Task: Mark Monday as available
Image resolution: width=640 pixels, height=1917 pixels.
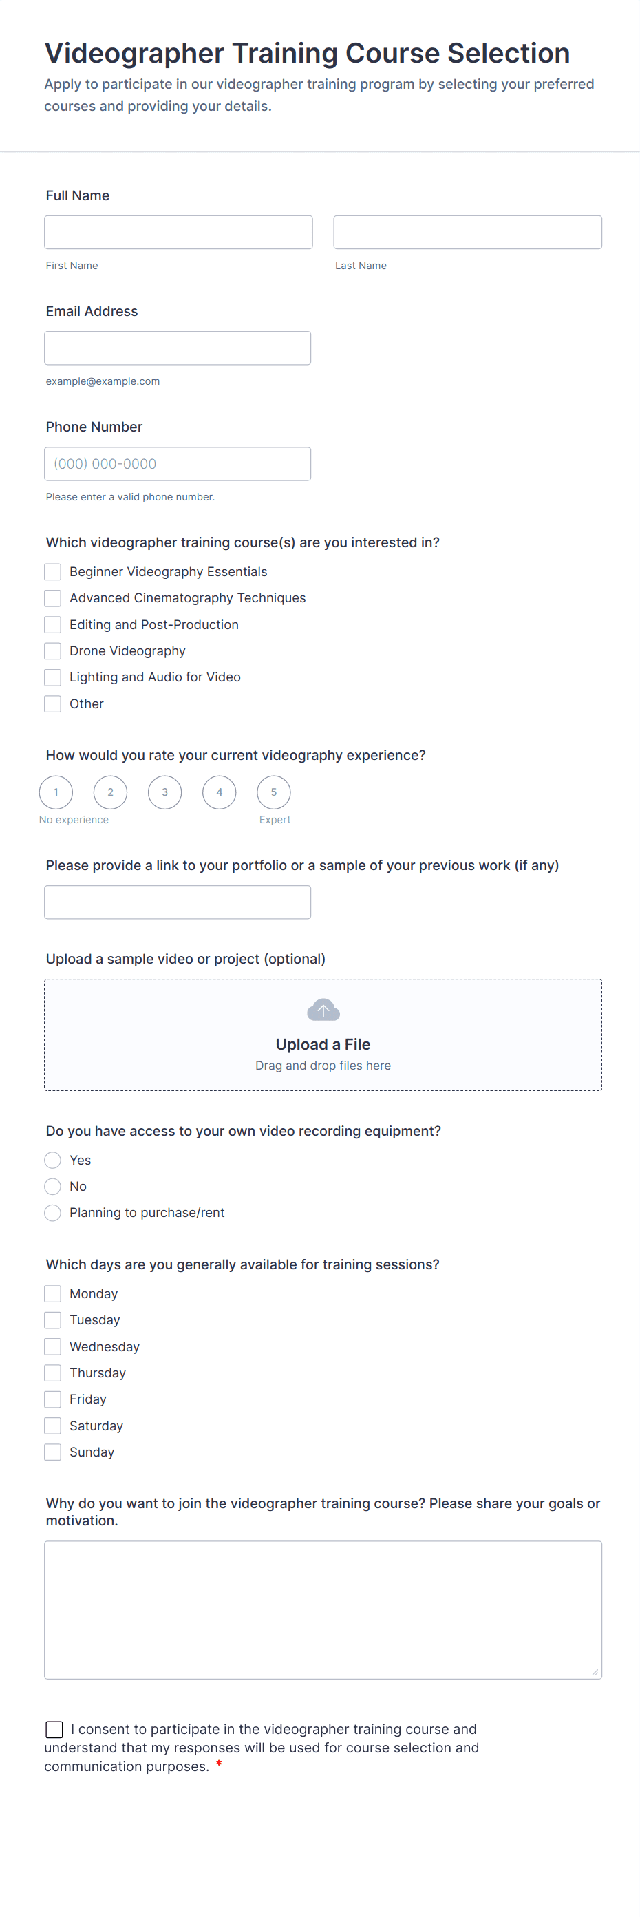Action: (x=53, y=1294)
